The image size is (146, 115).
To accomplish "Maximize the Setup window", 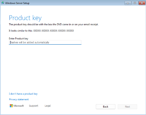I will point(135,3).
